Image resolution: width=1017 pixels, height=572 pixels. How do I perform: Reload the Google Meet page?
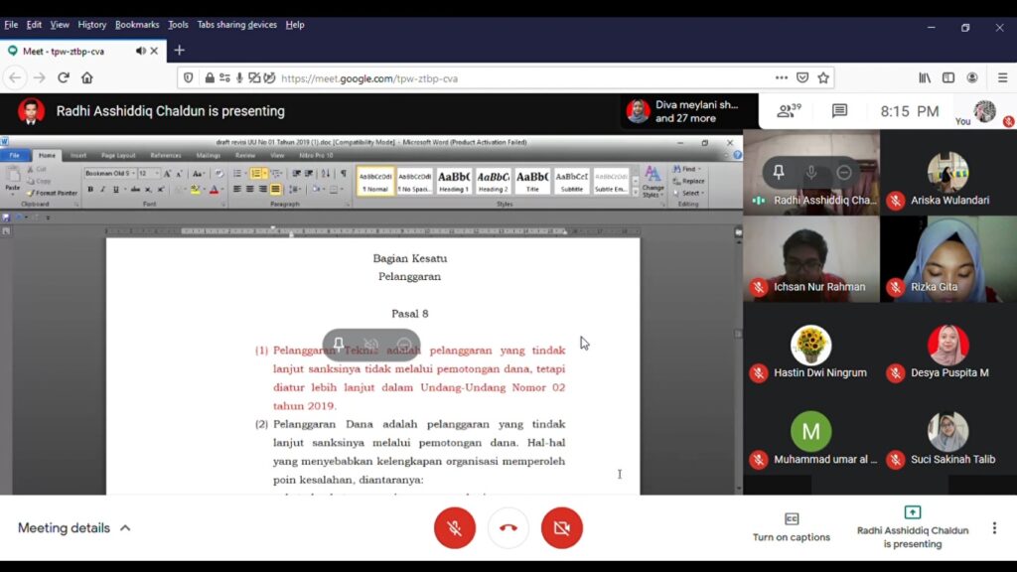[x=64, y=77]
